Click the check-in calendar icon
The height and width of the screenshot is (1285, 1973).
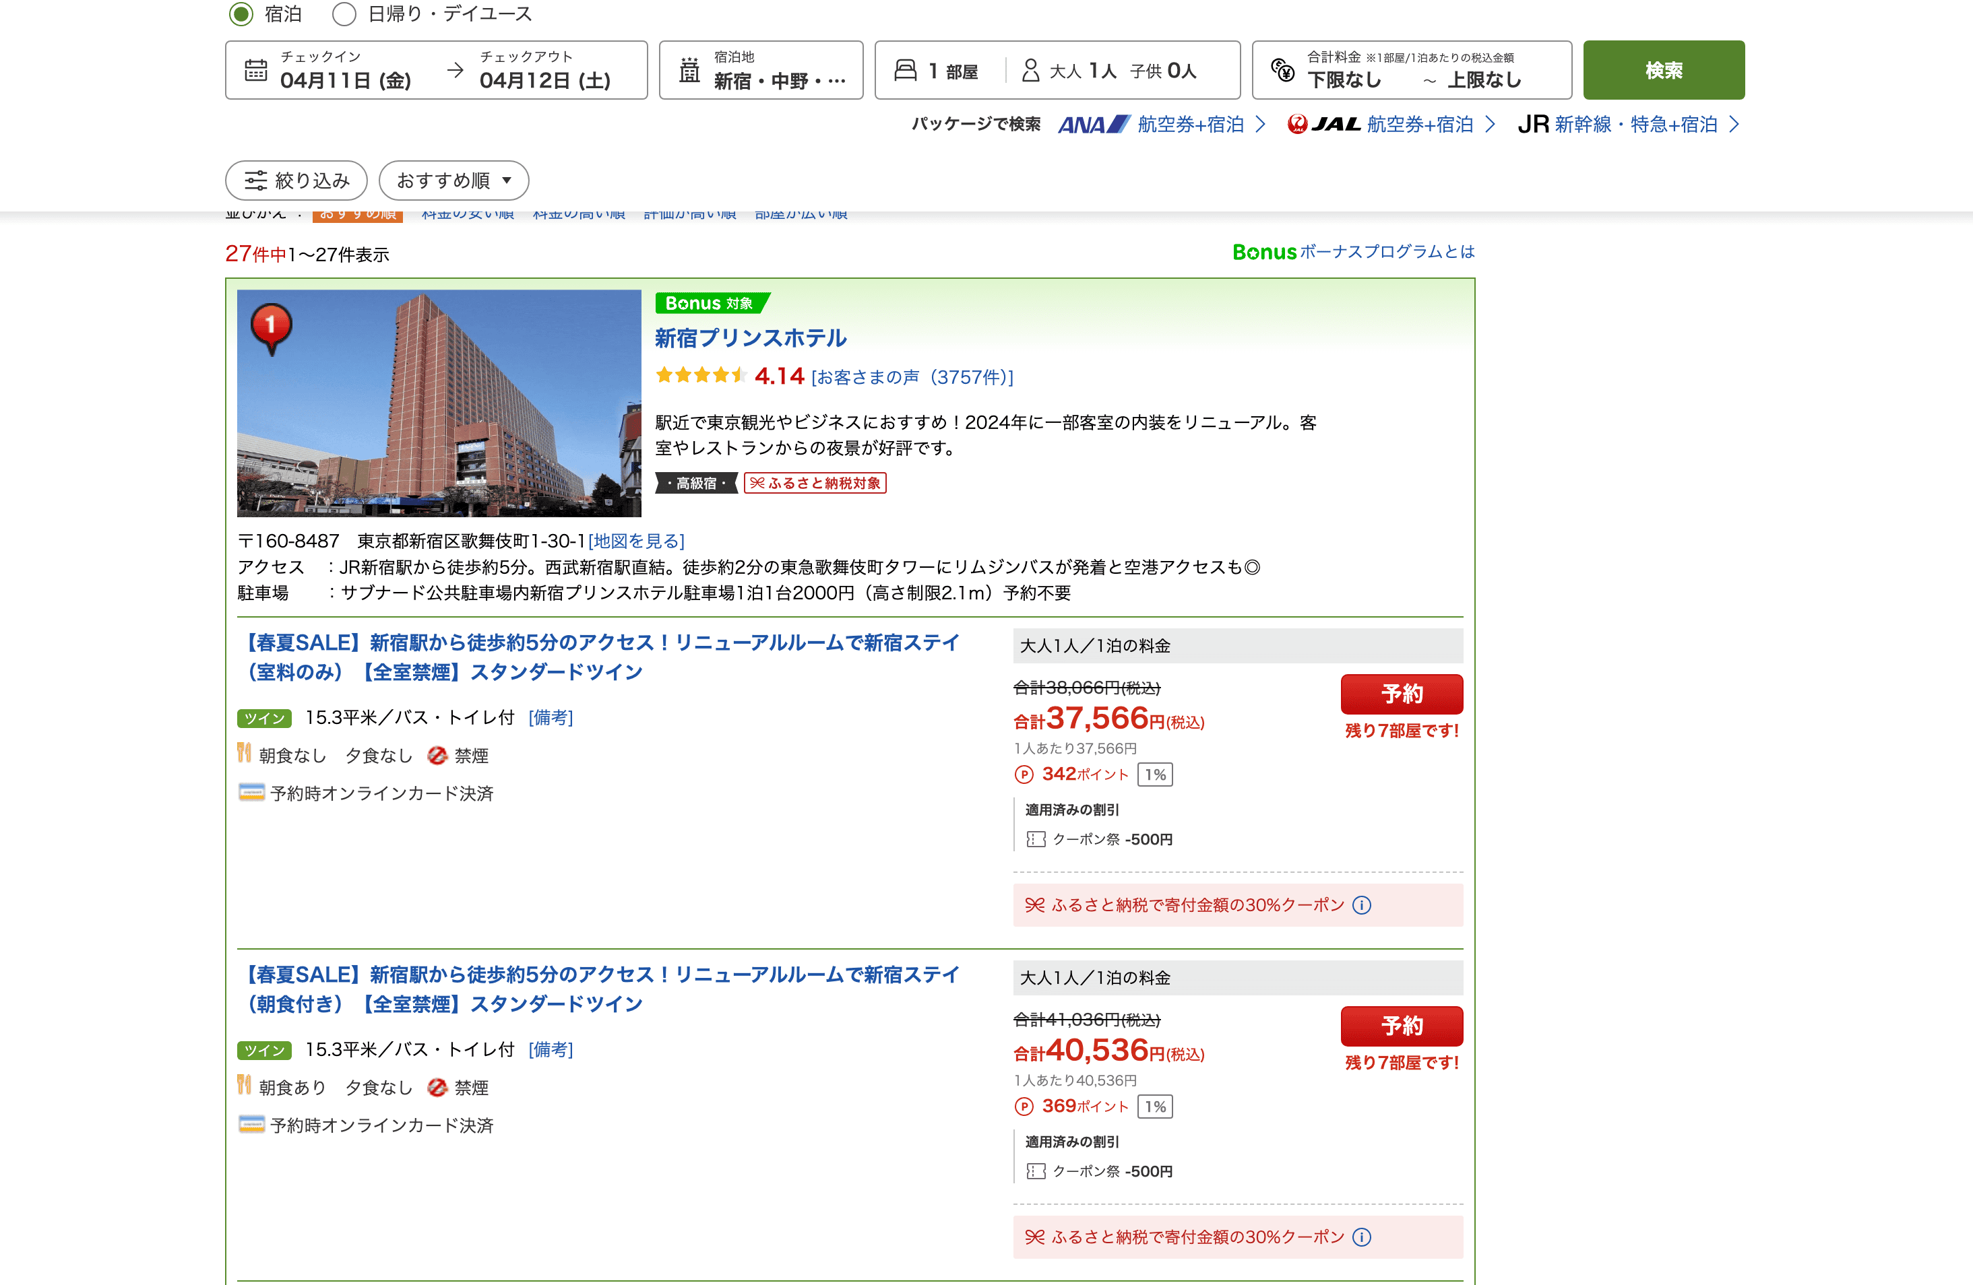256,71
